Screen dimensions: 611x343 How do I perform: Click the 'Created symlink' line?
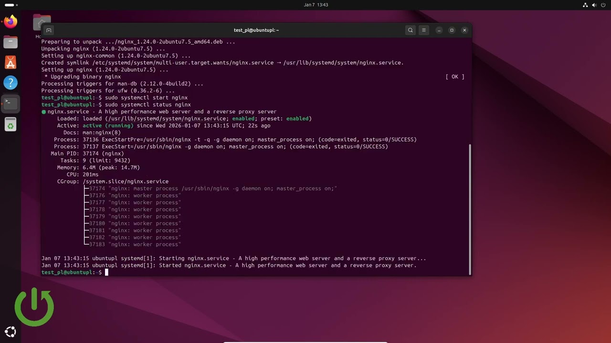(x=222, y=63)
